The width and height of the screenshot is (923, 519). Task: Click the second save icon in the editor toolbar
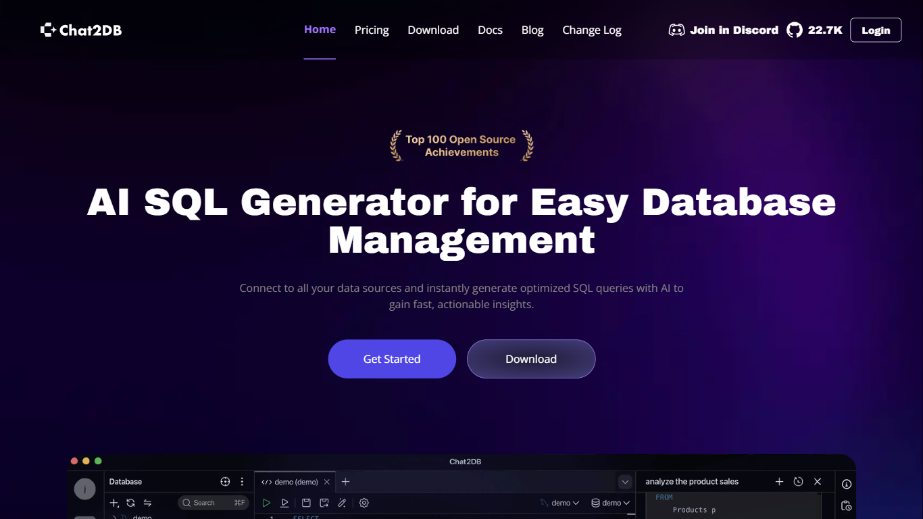[324, 503]
